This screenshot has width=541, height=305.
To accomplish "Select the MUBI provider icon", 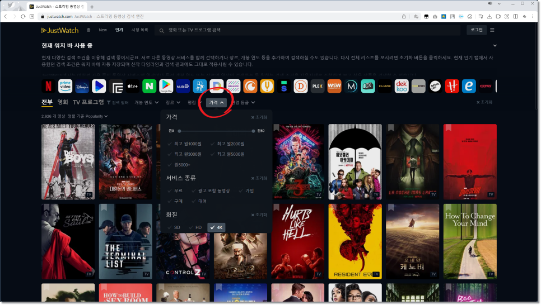I will (x=183, y=86).
